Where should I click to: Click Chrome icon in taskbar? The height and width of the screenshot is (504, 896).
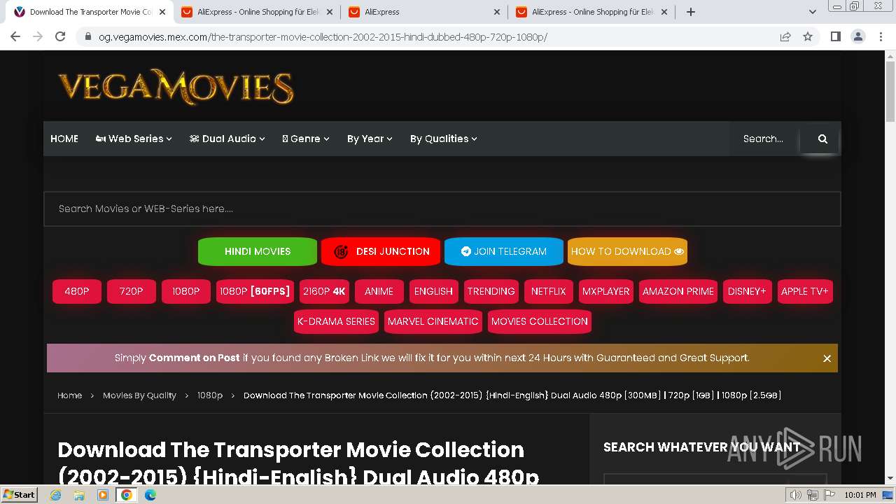pyautogui.click(x=127, y=495)
